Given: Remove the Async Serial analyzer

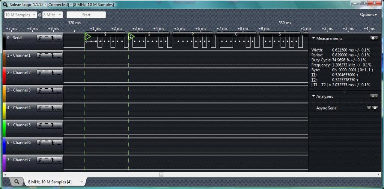Looking at the screenshot, I should point(368,108).
